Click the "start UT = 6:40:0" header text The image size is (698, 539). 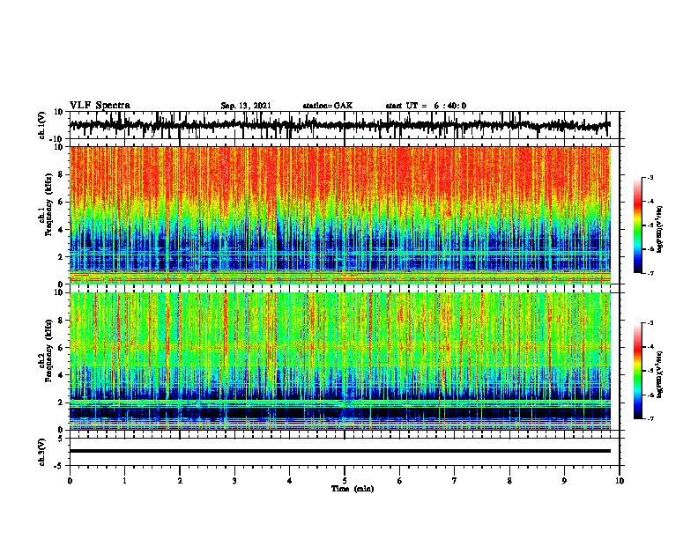point(426,106)
